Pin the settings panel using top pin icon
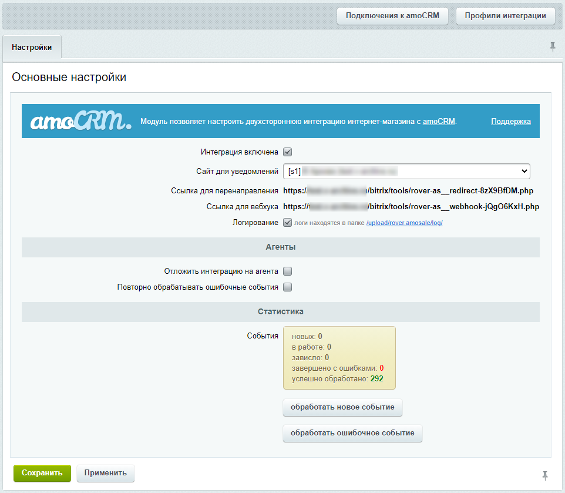Image resolution: width=565 pixels, height=493 pixels. click(552, 46)
